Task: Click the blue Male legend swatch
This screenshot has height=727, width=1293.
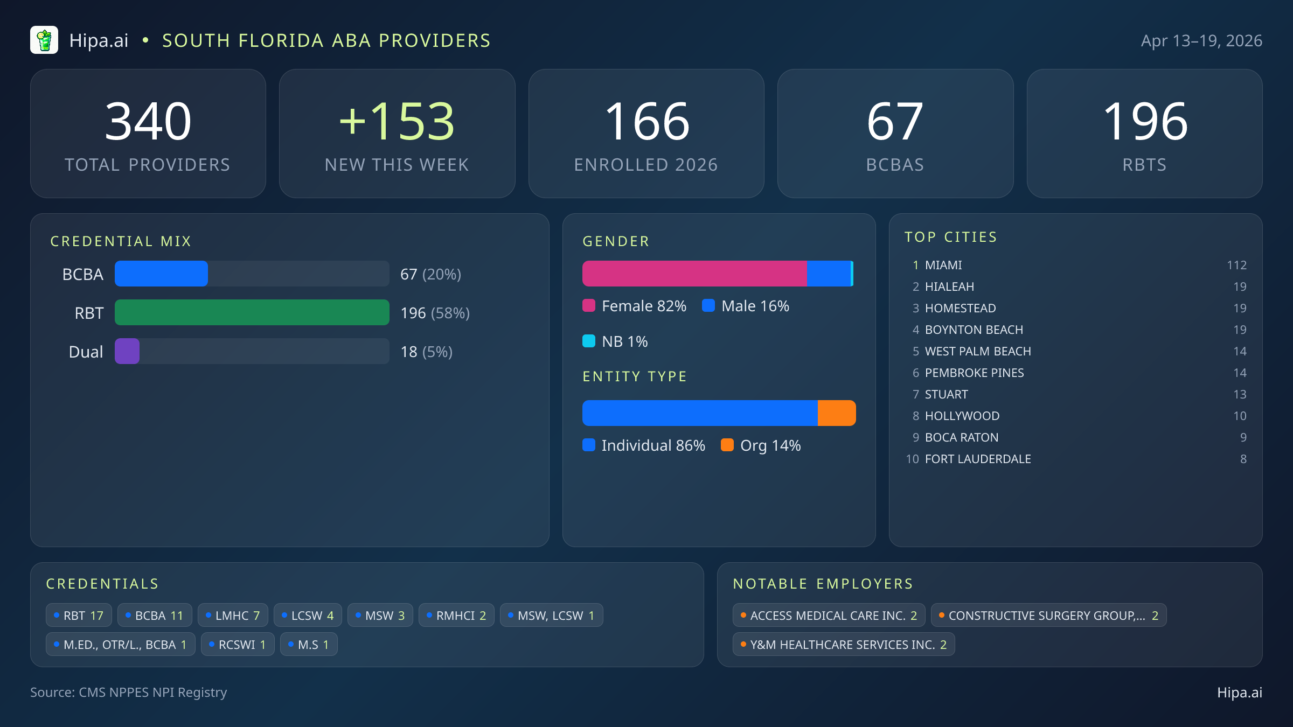Action: [708, 306]
